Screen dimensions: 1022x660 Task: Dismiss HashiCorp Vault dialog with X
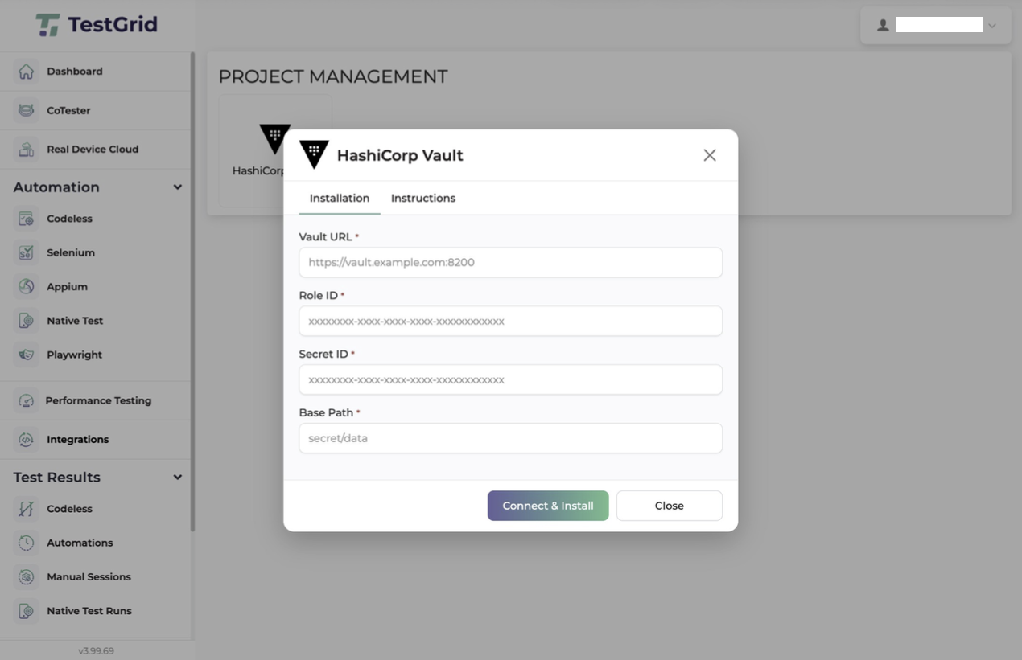pos(710,155)
